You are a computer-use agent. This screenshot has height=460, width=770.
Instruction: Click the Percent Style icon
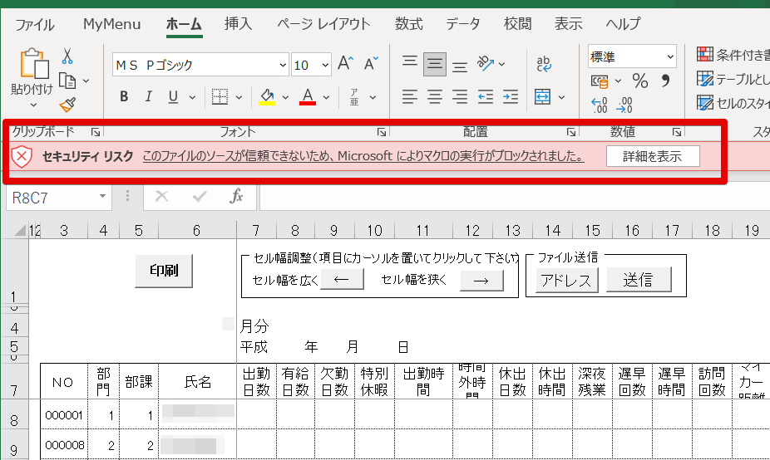(x=640, y=81)
